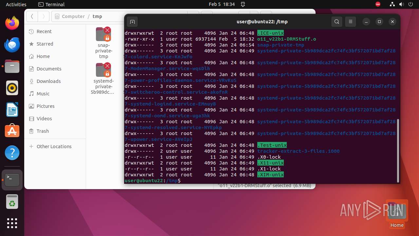This screenshot has height=236, width=419.
Task: Click the red do-not-disturb indicator
Action: (x=378, y=4)
